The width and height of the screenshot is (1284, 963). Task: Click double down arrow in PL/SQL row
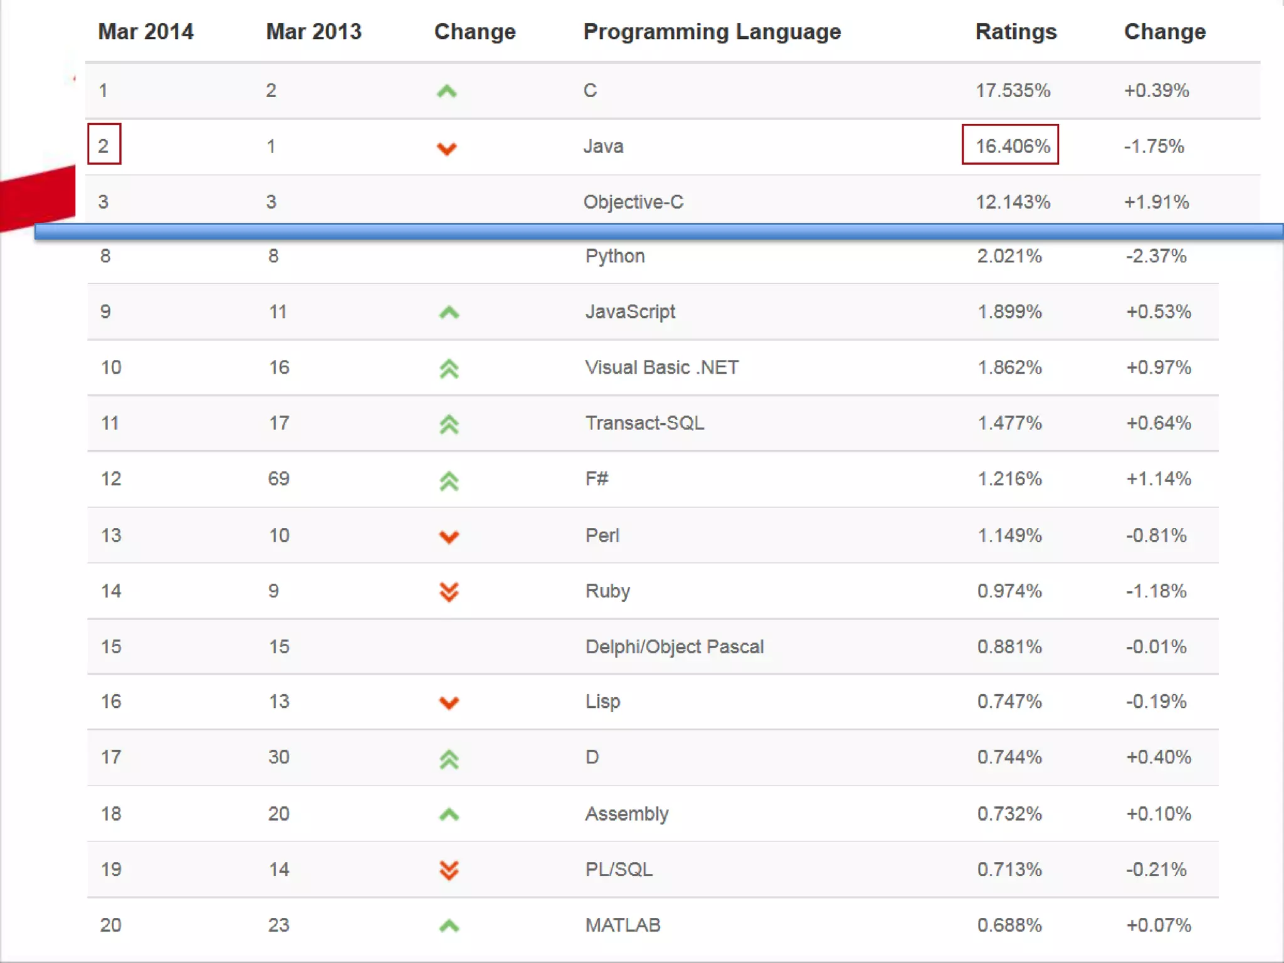pyautogui.click(x=449, y=870)
